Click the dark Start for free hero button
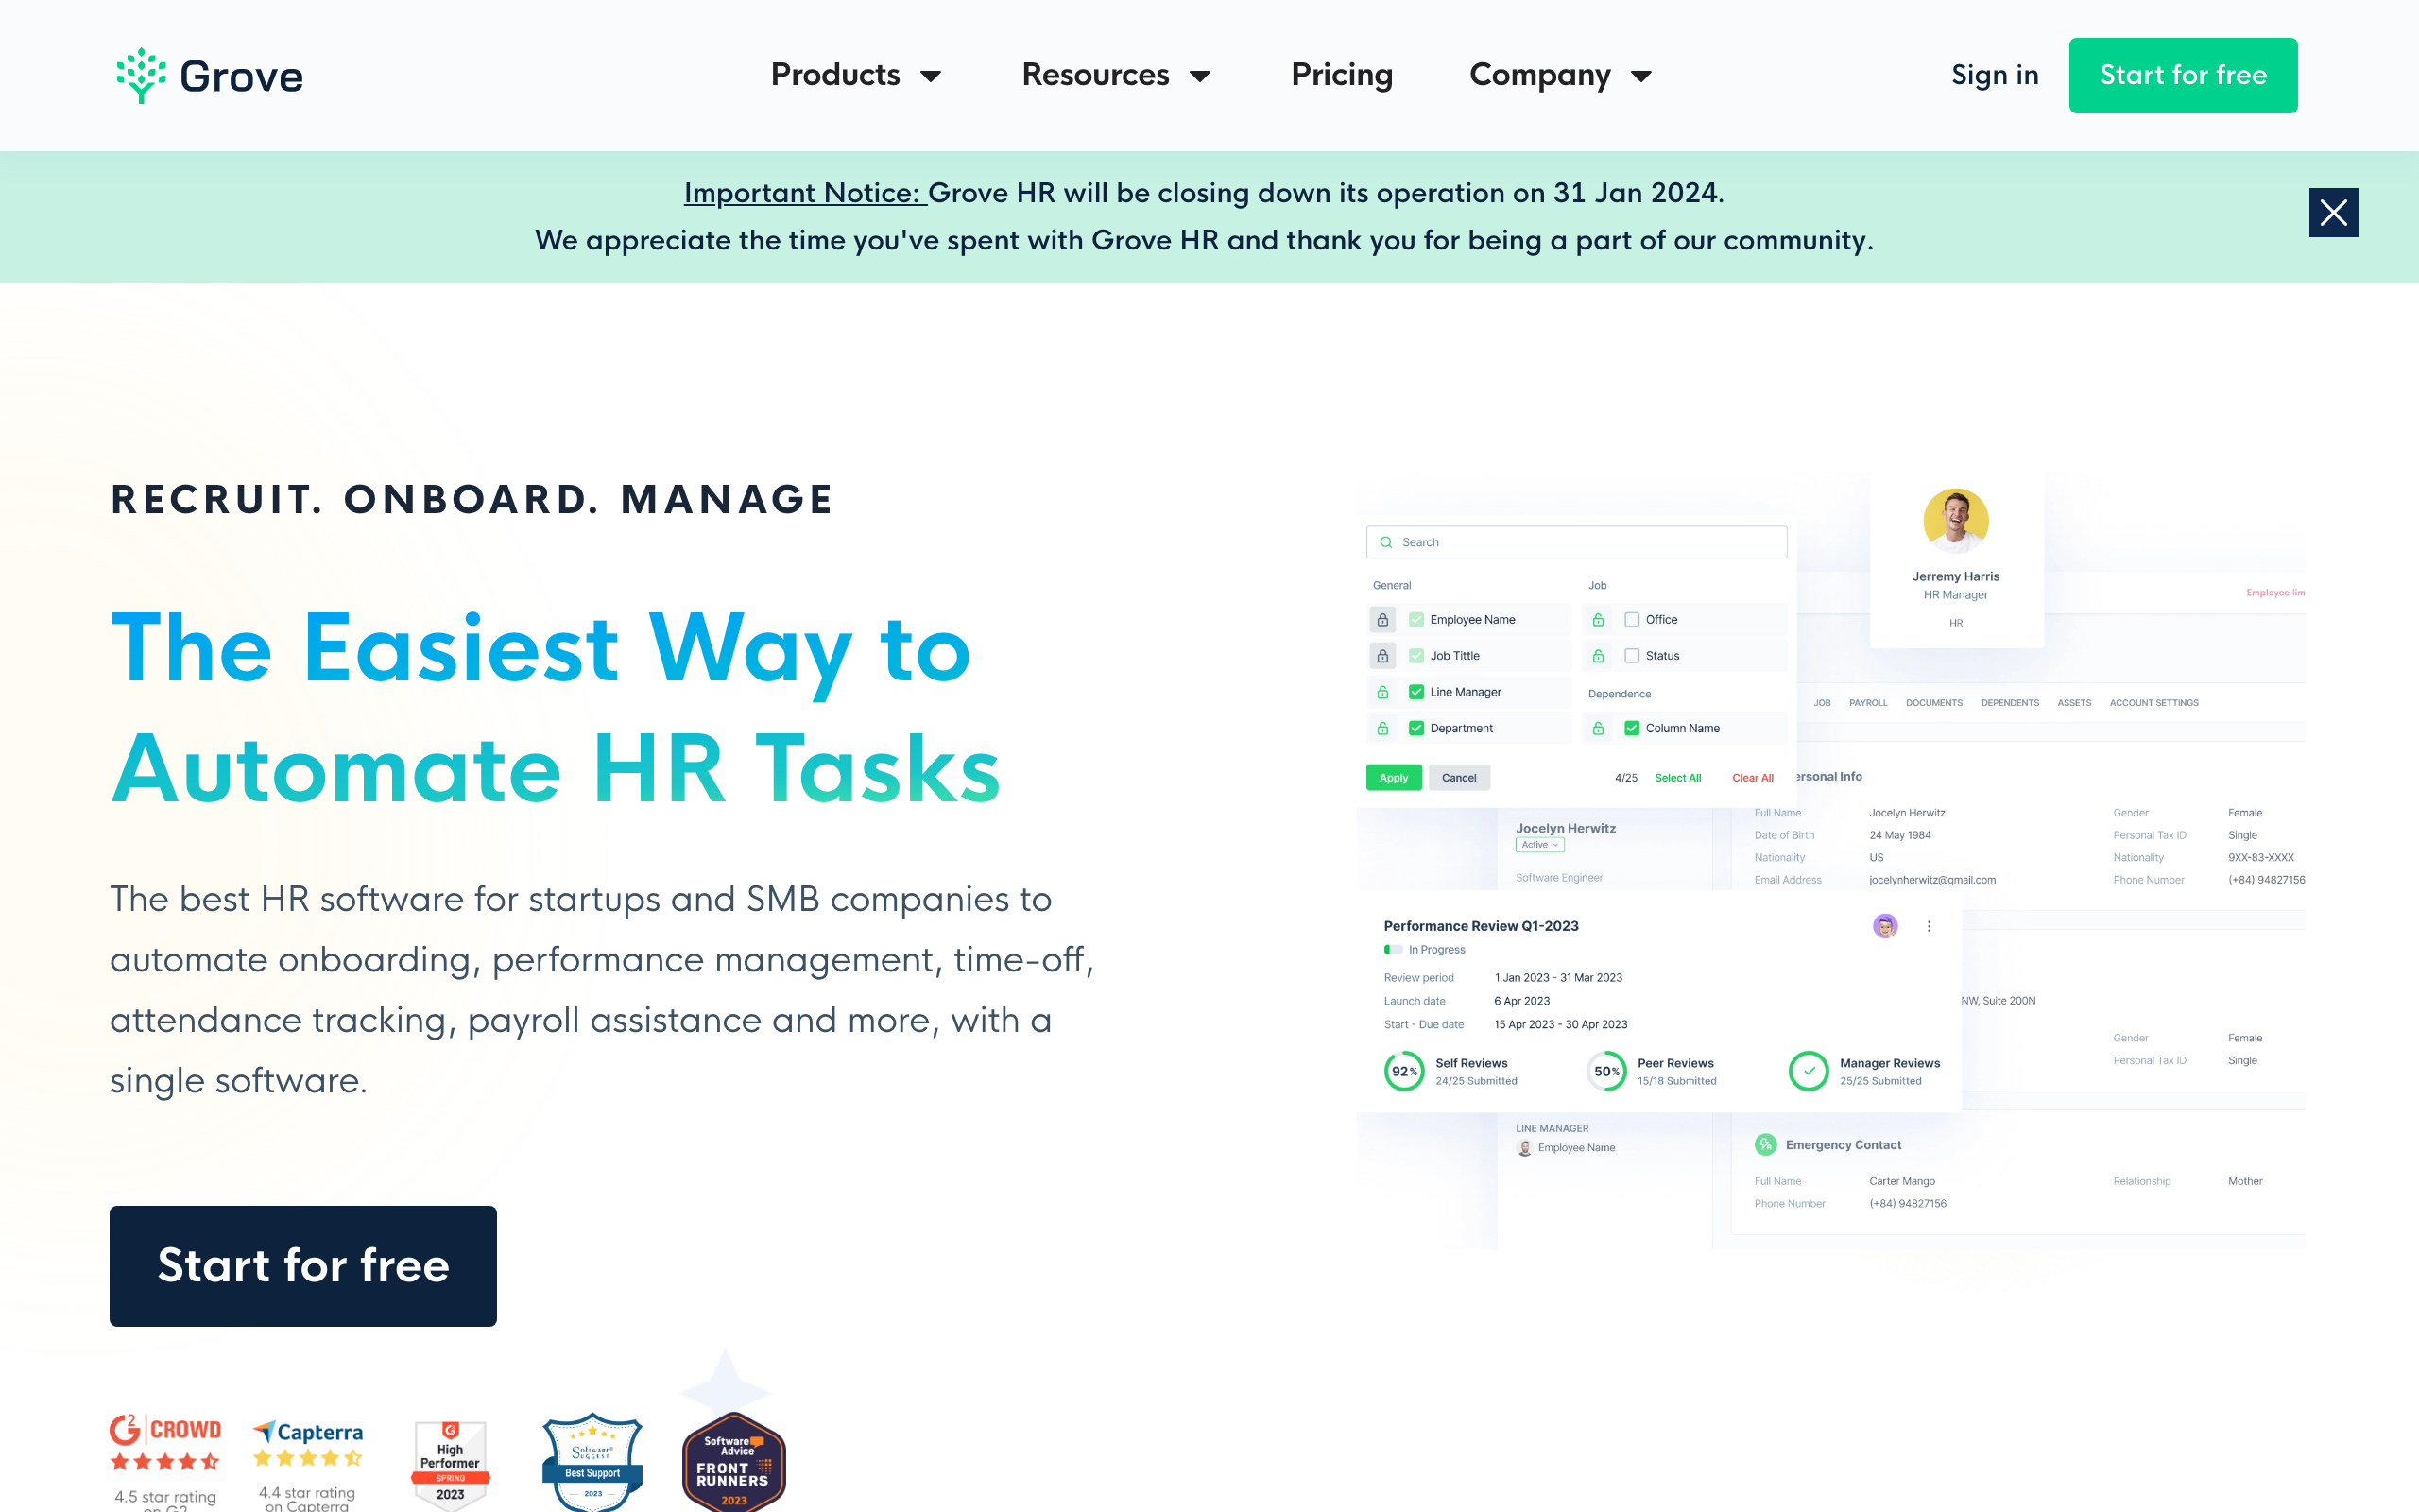 pos(303,1265)
